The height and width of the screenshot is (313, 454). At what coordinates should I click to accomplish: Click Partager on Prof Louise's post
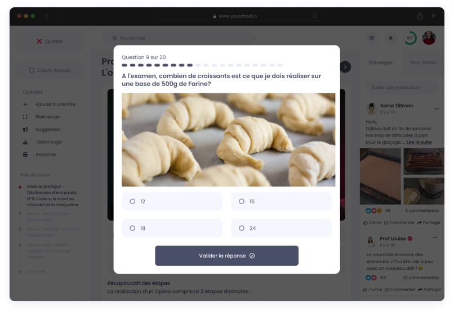coord(430,289)
